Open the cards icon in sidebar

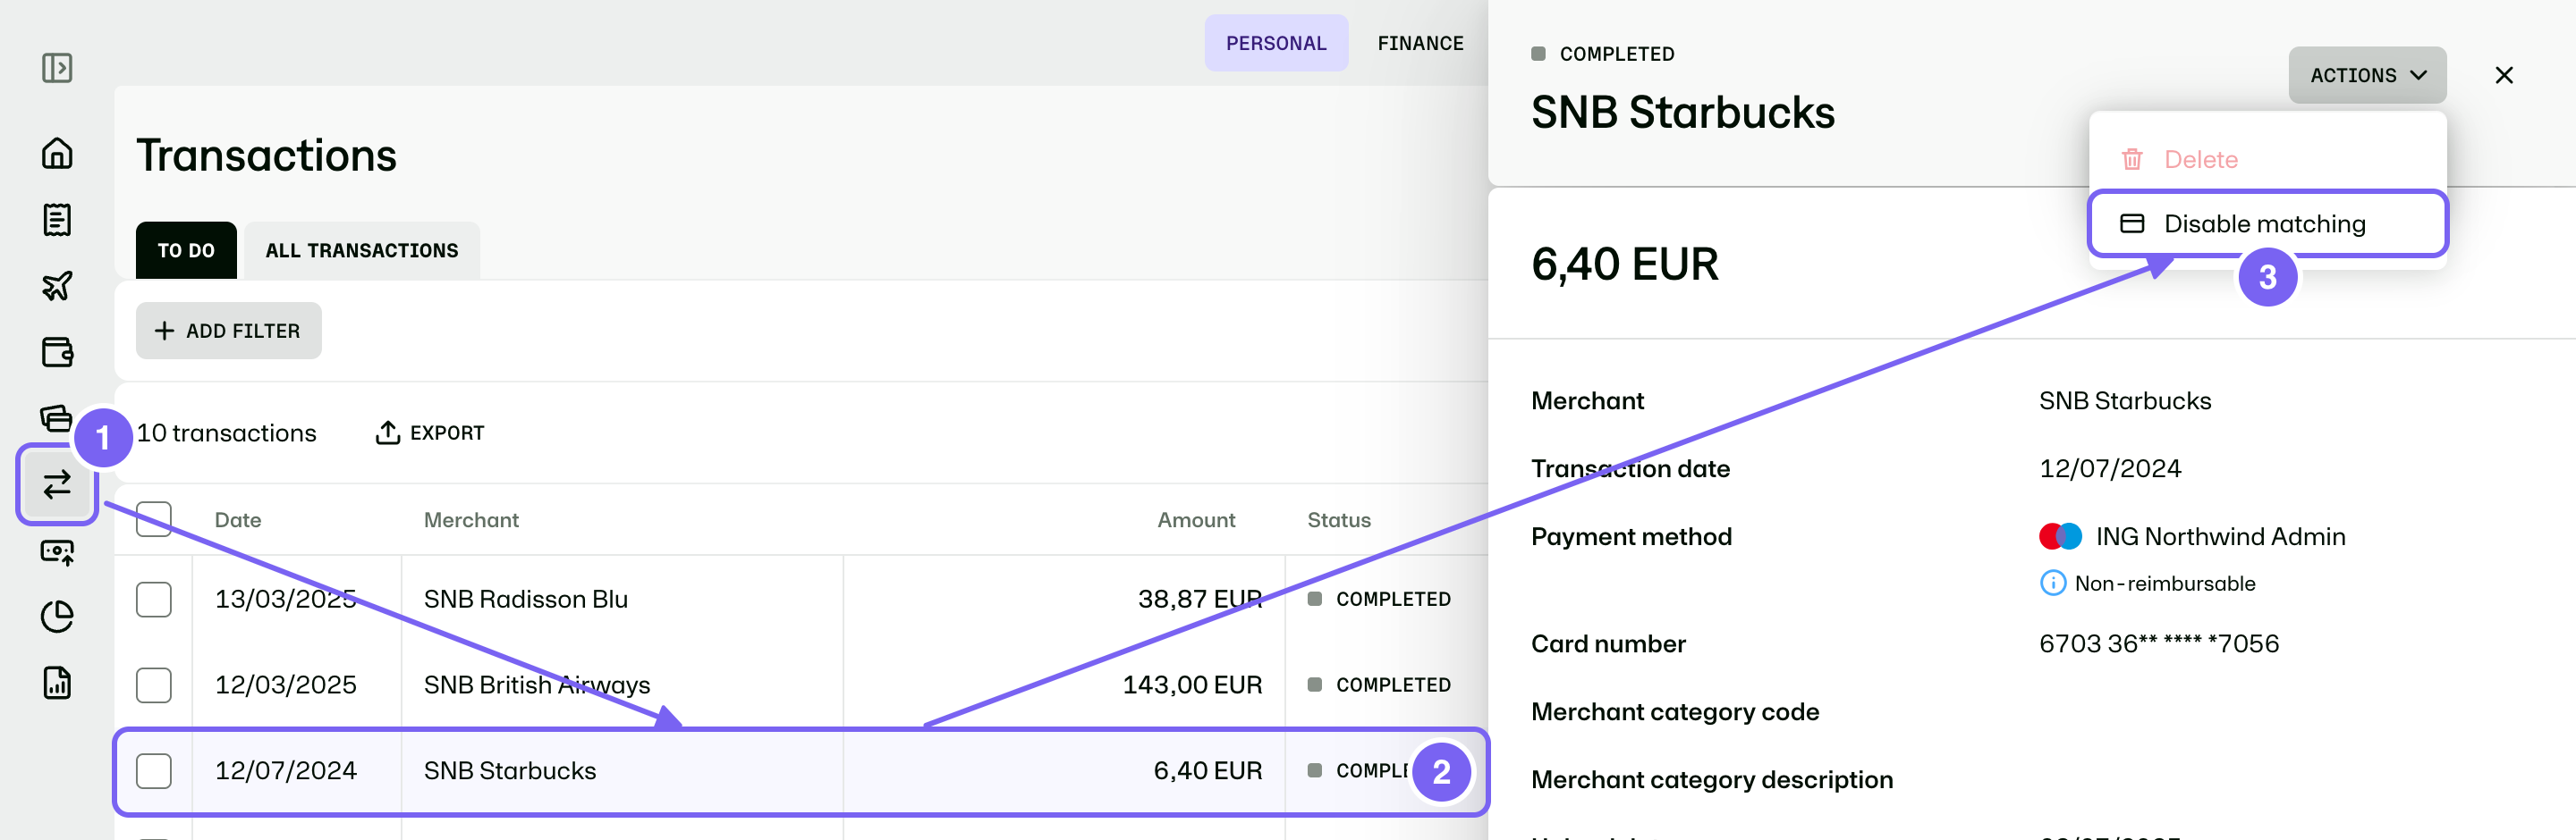tap(57, 418)
